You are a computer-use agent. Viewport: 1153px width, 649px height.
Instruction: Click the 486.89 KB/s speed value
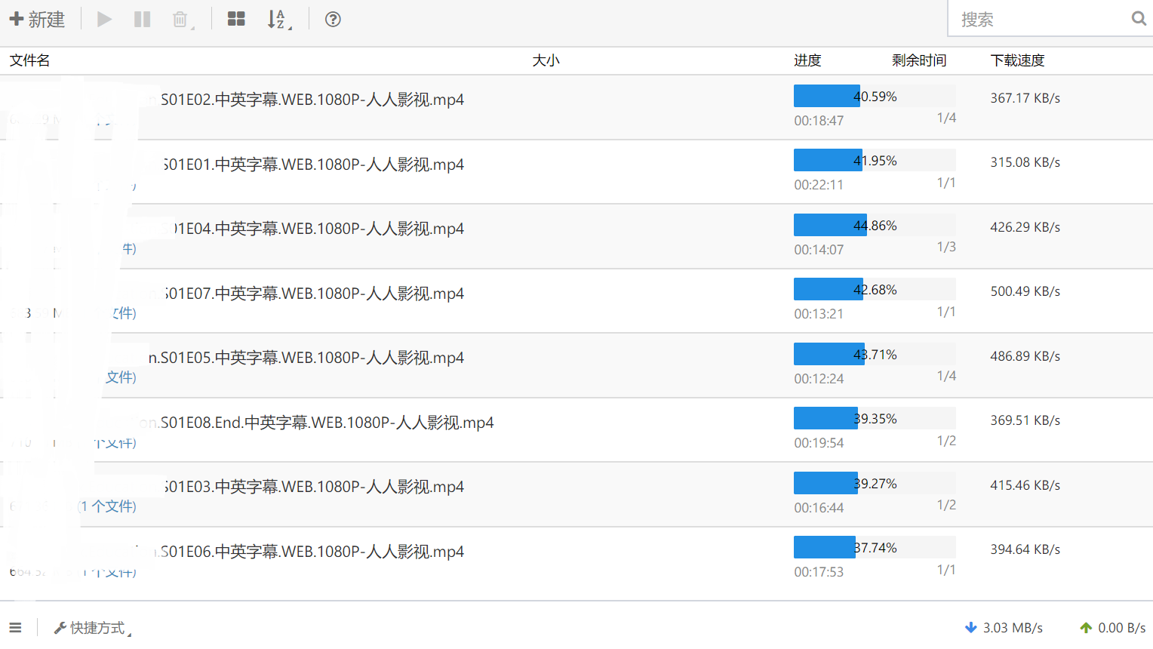coord(1025,356)
